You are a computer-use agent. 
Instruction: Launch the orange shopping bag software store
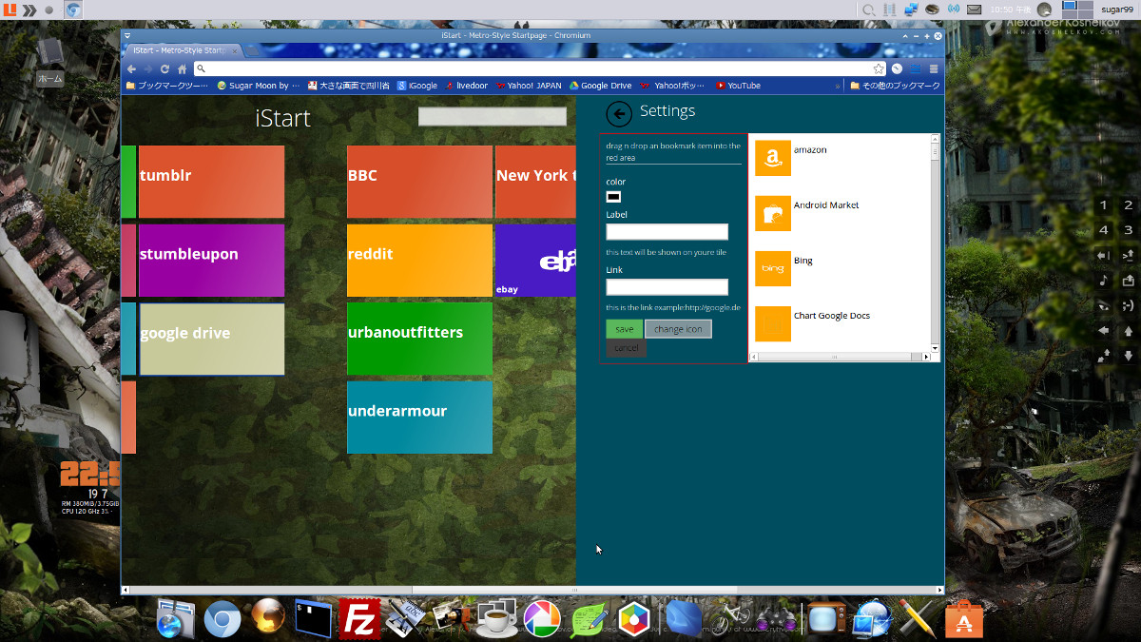(x=963, y=619)
